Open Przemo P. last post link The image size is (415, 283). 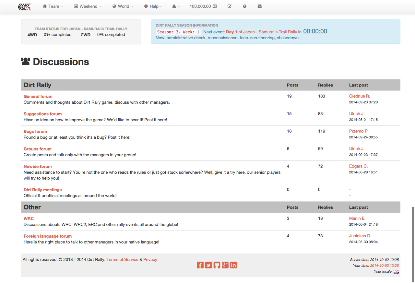(359, 131)
